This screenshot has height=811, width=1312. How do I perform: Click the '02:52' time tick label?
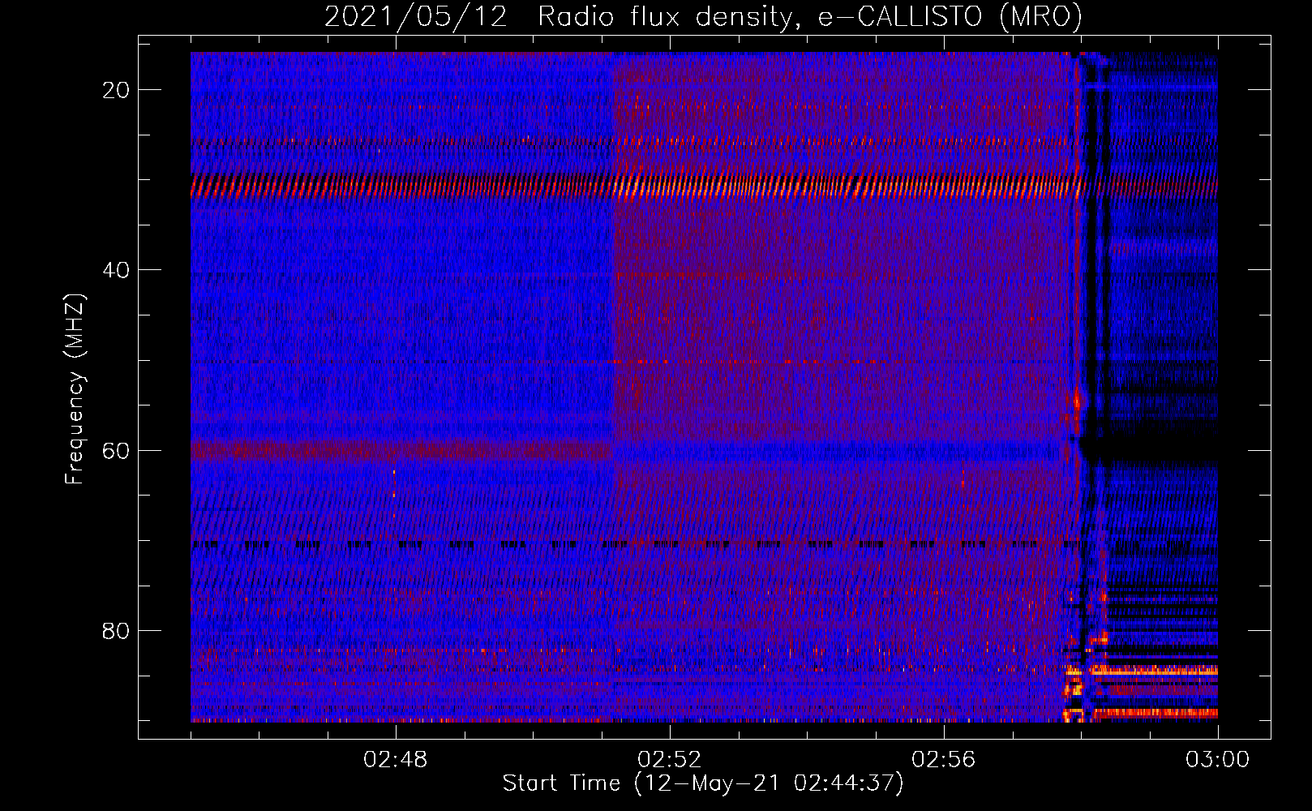coord(670,760)
